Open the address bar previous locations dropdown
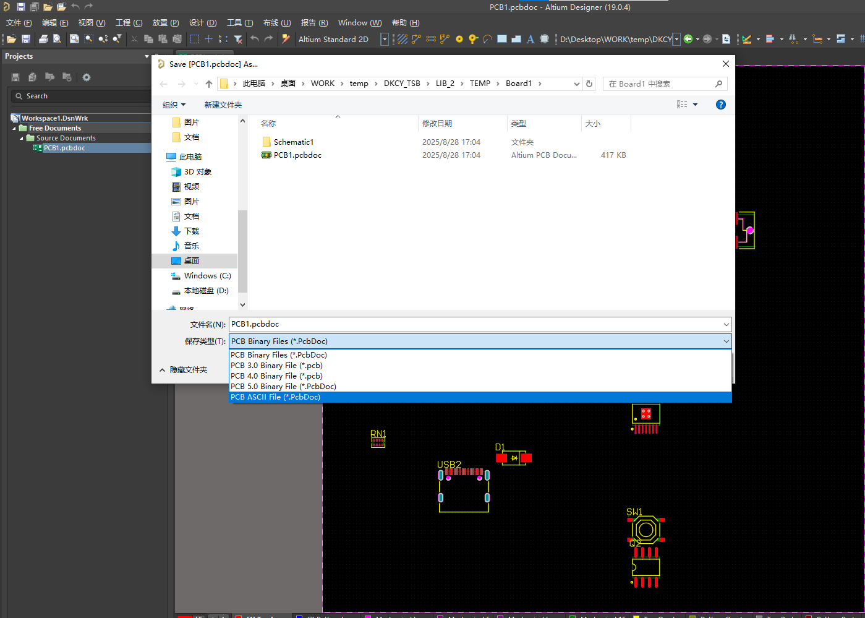Screen dimensions: 865x618 [x=577, y=84]
